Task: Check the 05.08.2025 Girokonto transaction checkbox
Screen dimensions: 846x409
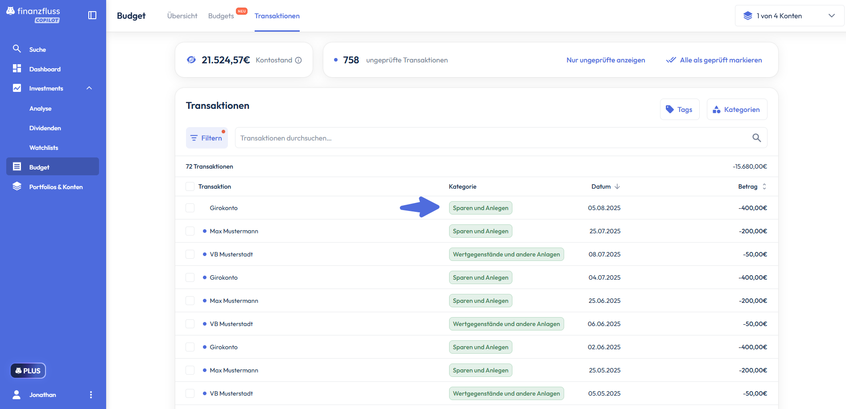Action: 190,208
